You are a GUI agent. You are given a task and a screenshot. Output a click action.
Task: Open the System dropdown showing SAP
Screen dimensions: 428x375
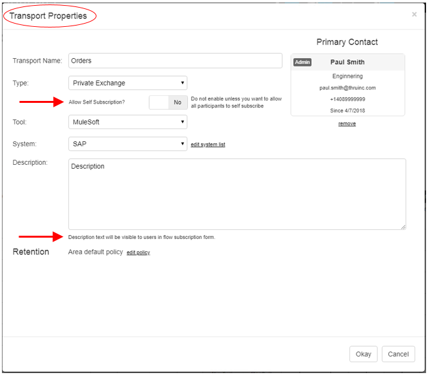[x=128, y=144]
